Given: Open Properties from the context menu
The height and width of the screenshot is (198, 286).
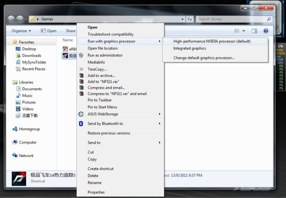Looking at the screenshot, I should point(96,192).
